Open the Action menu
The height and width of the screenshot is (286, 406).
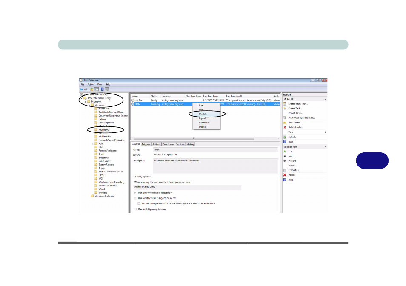(x=91, y=84)
